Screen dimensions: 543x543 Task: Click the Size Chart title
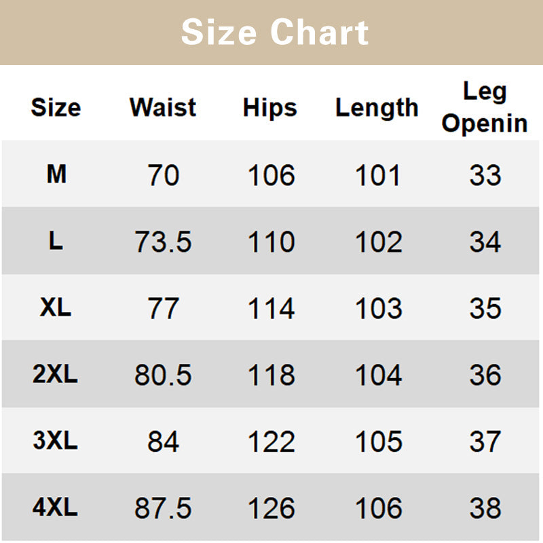pyautogui.click(x=274, y=33)
